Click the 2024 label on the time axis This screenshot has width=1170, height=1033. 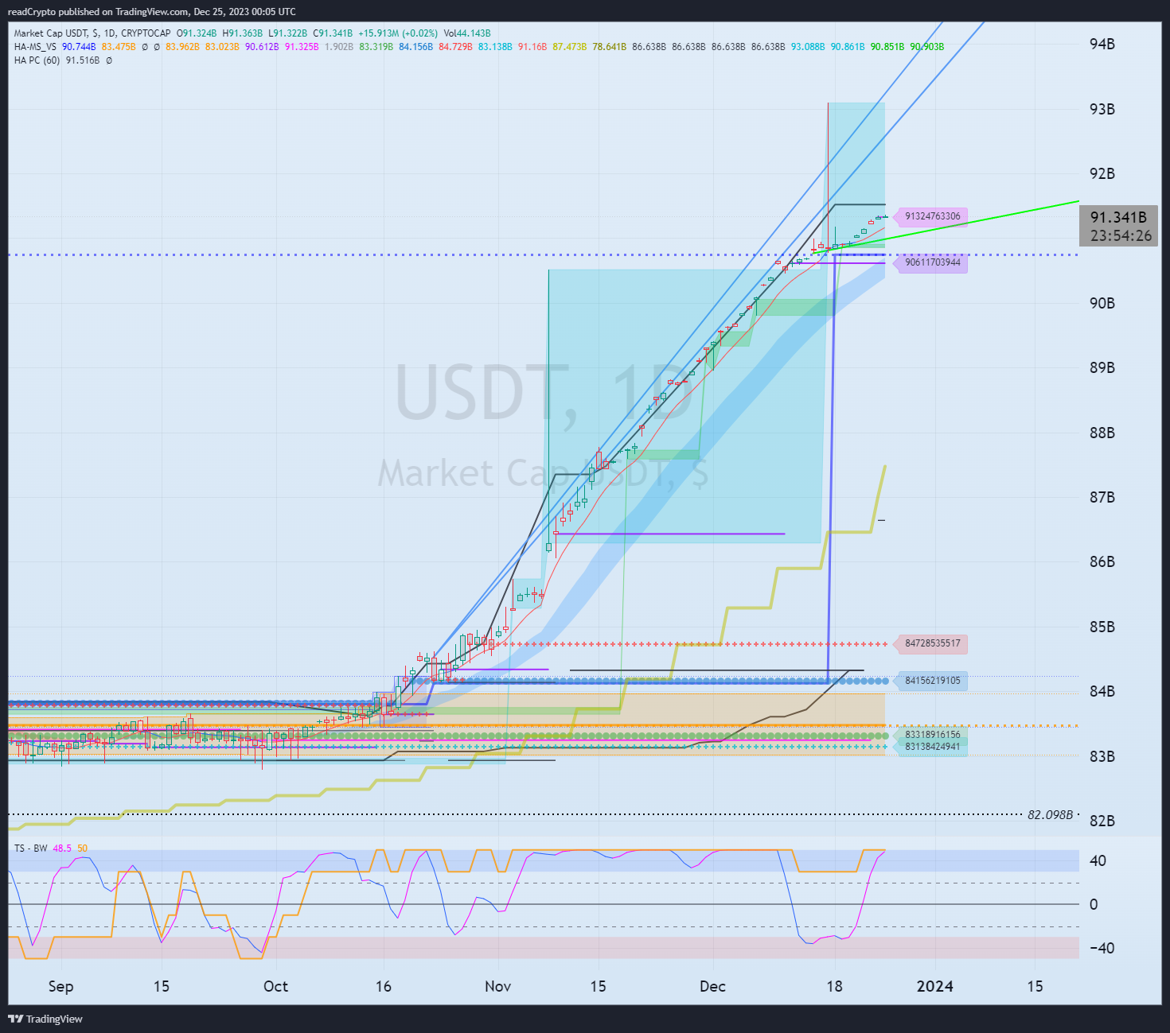[934, 986]
